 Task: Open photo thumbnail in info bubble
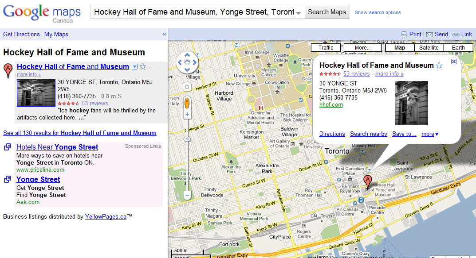[x=411, y=103]
